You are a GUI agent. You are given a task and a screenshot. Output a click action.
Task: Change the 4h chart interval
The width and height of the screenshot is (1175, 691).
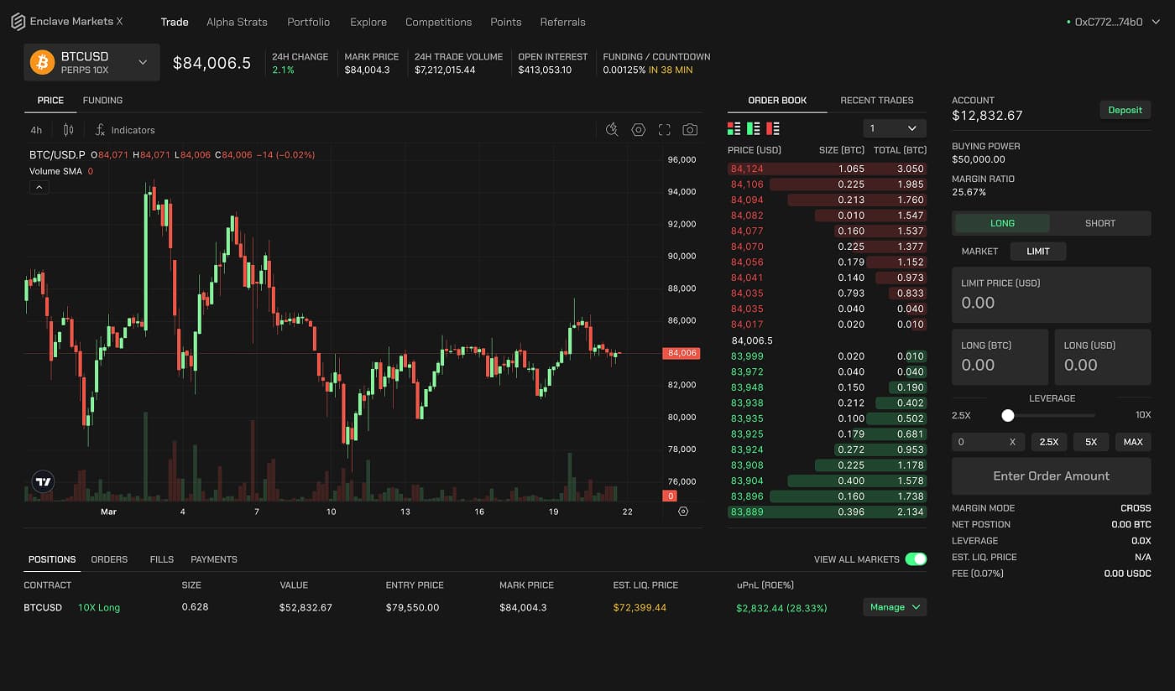[36, 130]
